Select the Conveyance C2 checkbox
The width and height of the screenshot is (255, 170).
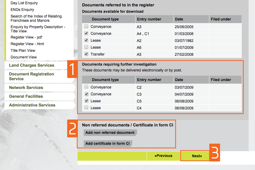pyautogui.click(x=86, y=87)
